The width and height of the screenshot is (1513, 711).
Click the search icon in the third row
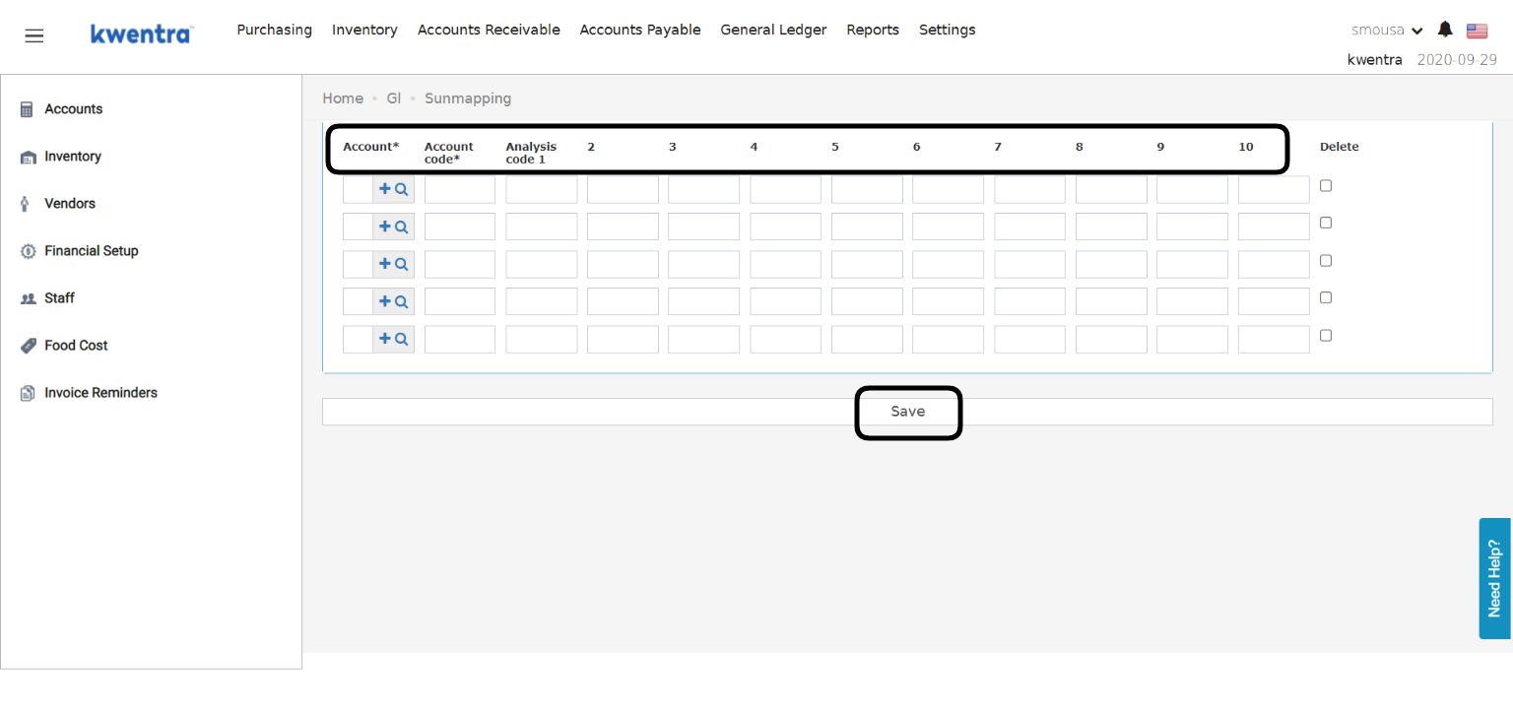tap(401, 264)
